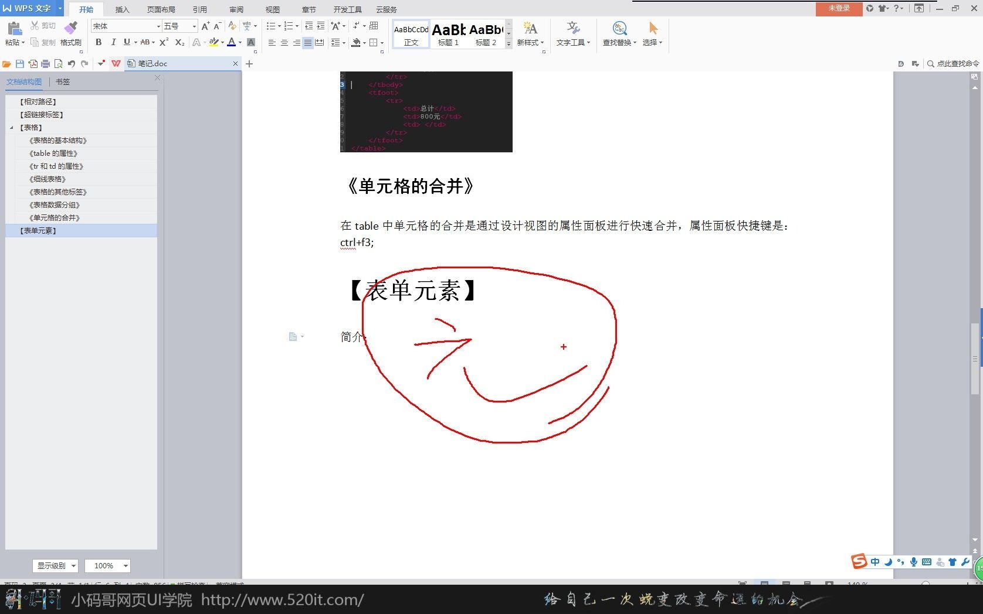The height and width of the screenshot is (614, 983).
Task: Click the clear formatting eraser icon
Action: pos(232,26)
